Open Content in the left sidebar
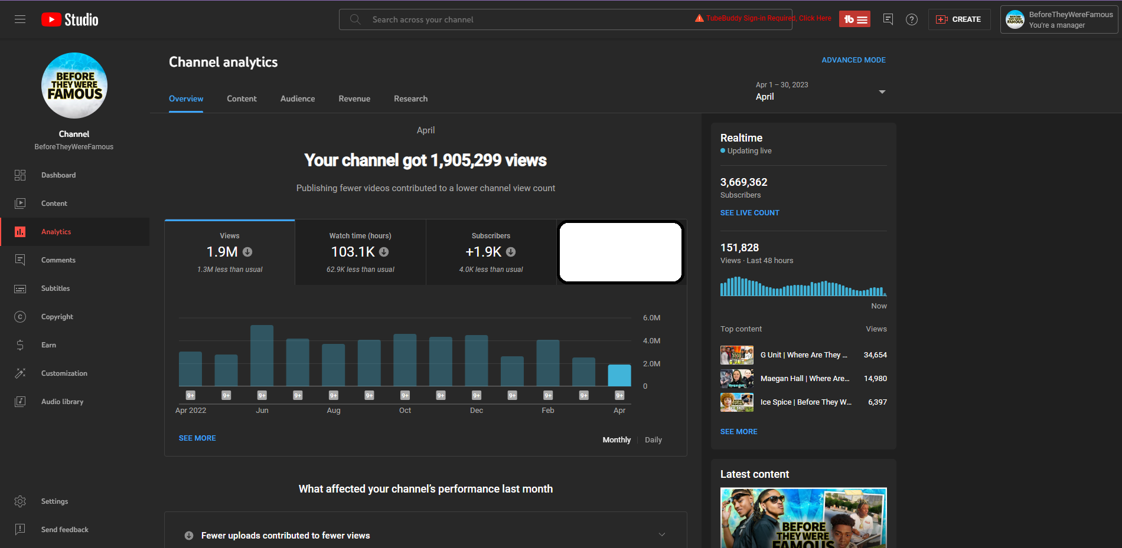Screen dimensions: 1122x548 click(x=74, y=204)
